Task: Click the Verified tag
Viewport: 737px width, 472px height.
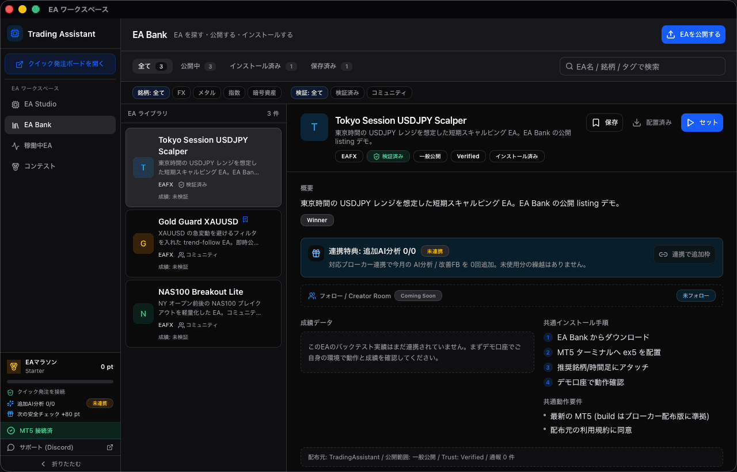Action: click(468, 156)
